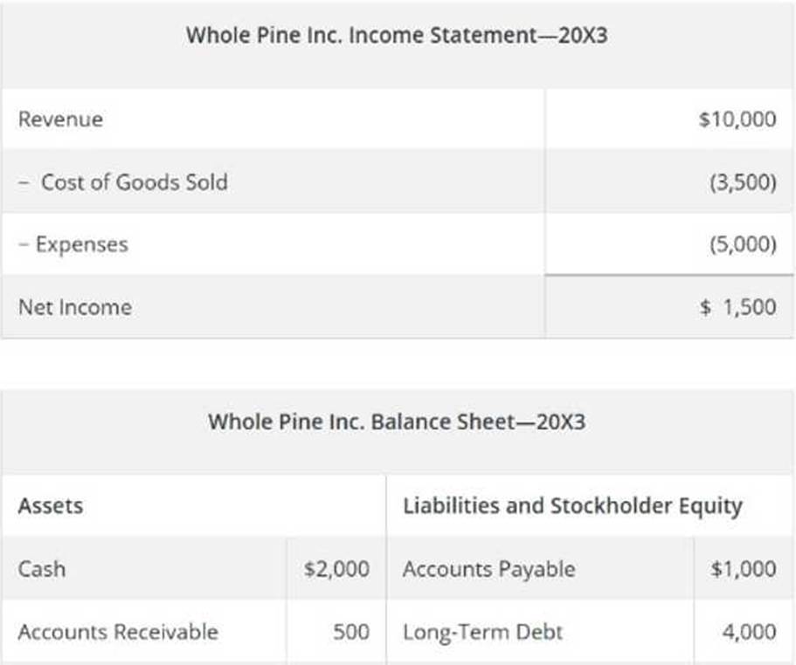Click the 4,000 long-term debt value
The image size is (796, 665).
click(x=749, y=631)
